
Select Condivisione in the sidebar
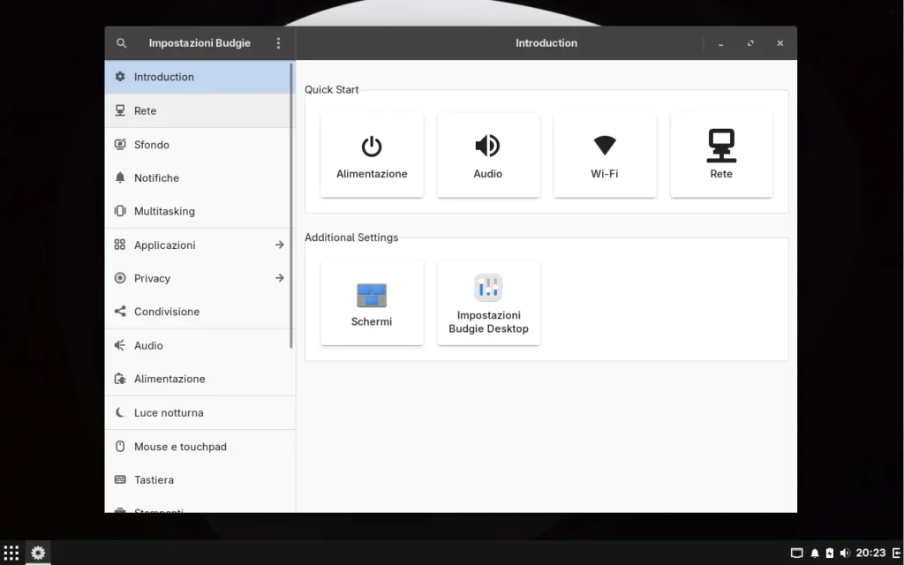(x=166, y=312)
